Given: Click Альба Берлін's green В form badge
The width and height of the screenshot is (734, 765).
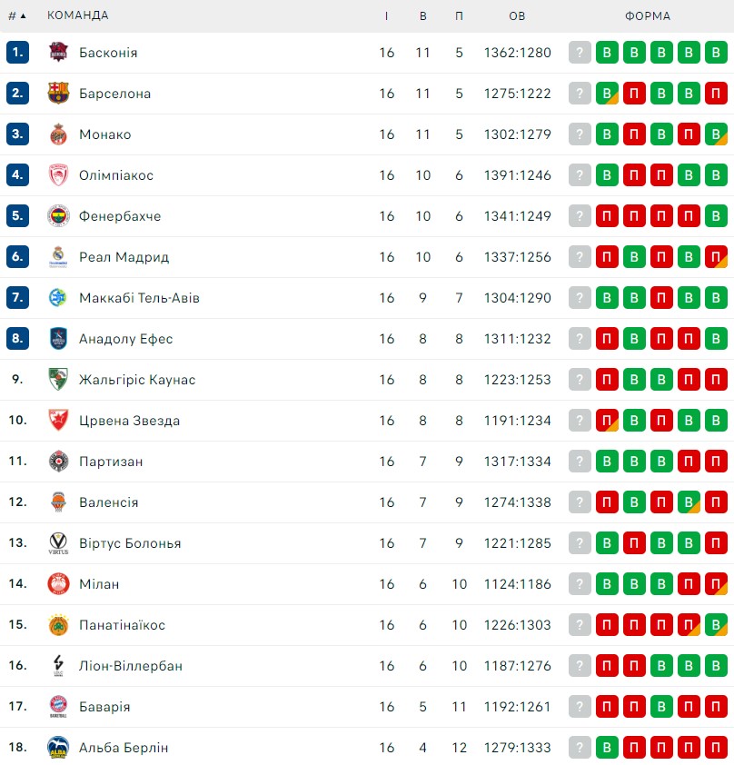Looking at the screenshot, I should point(607,748).
